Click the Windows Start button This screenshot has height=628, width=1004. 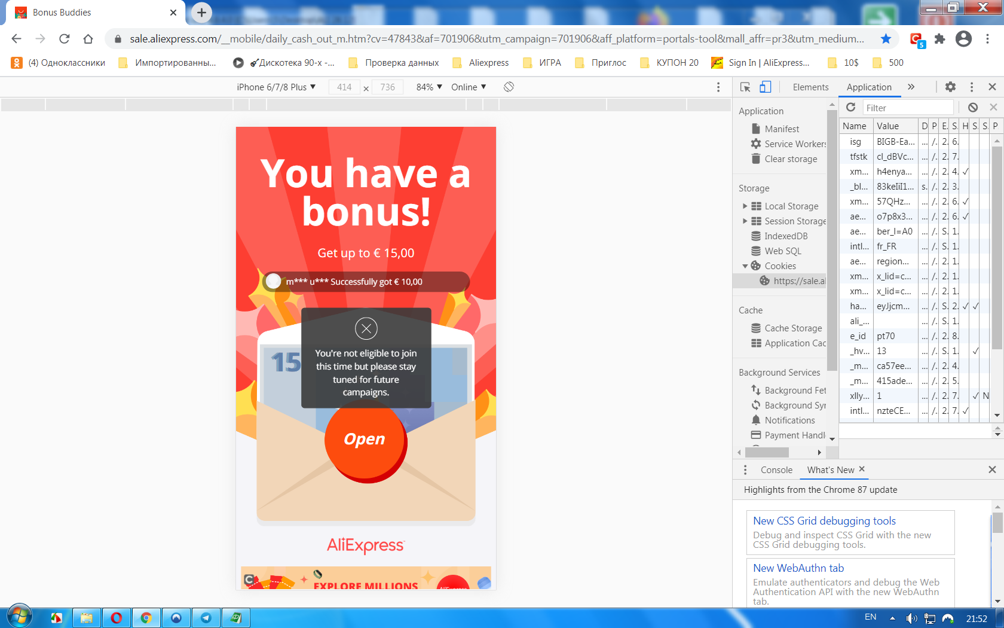click(x=19, y=616)
